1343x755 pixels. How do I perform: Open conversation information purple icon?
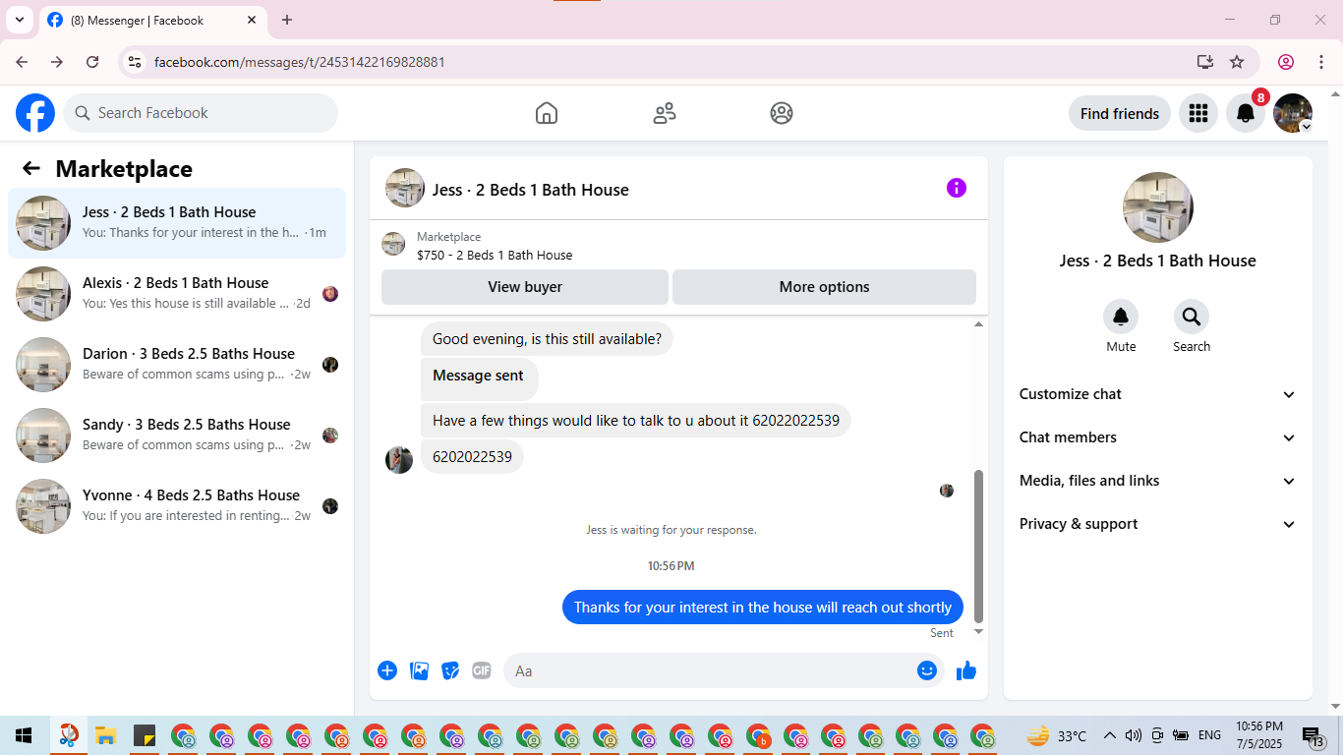point(957,188)
